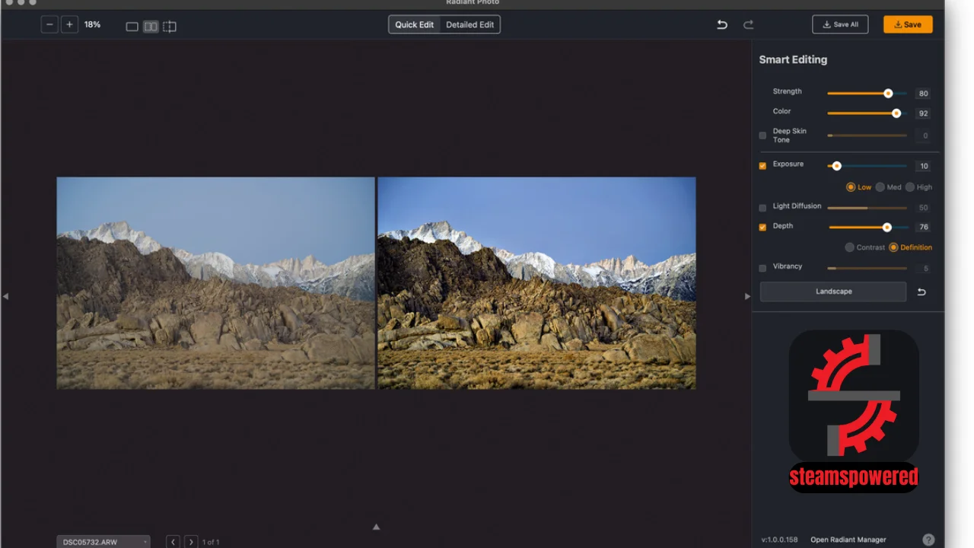Open Radiant Manager link
The width and height of the screenshot is (974, 548).
click(848, 540)
